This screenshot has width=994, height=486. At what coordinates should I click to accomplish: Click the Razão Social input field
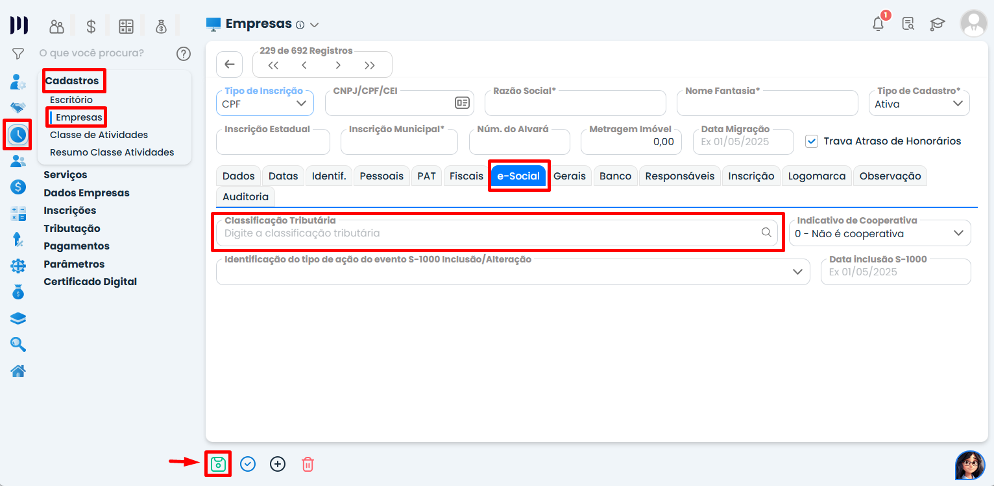[576, 103]
